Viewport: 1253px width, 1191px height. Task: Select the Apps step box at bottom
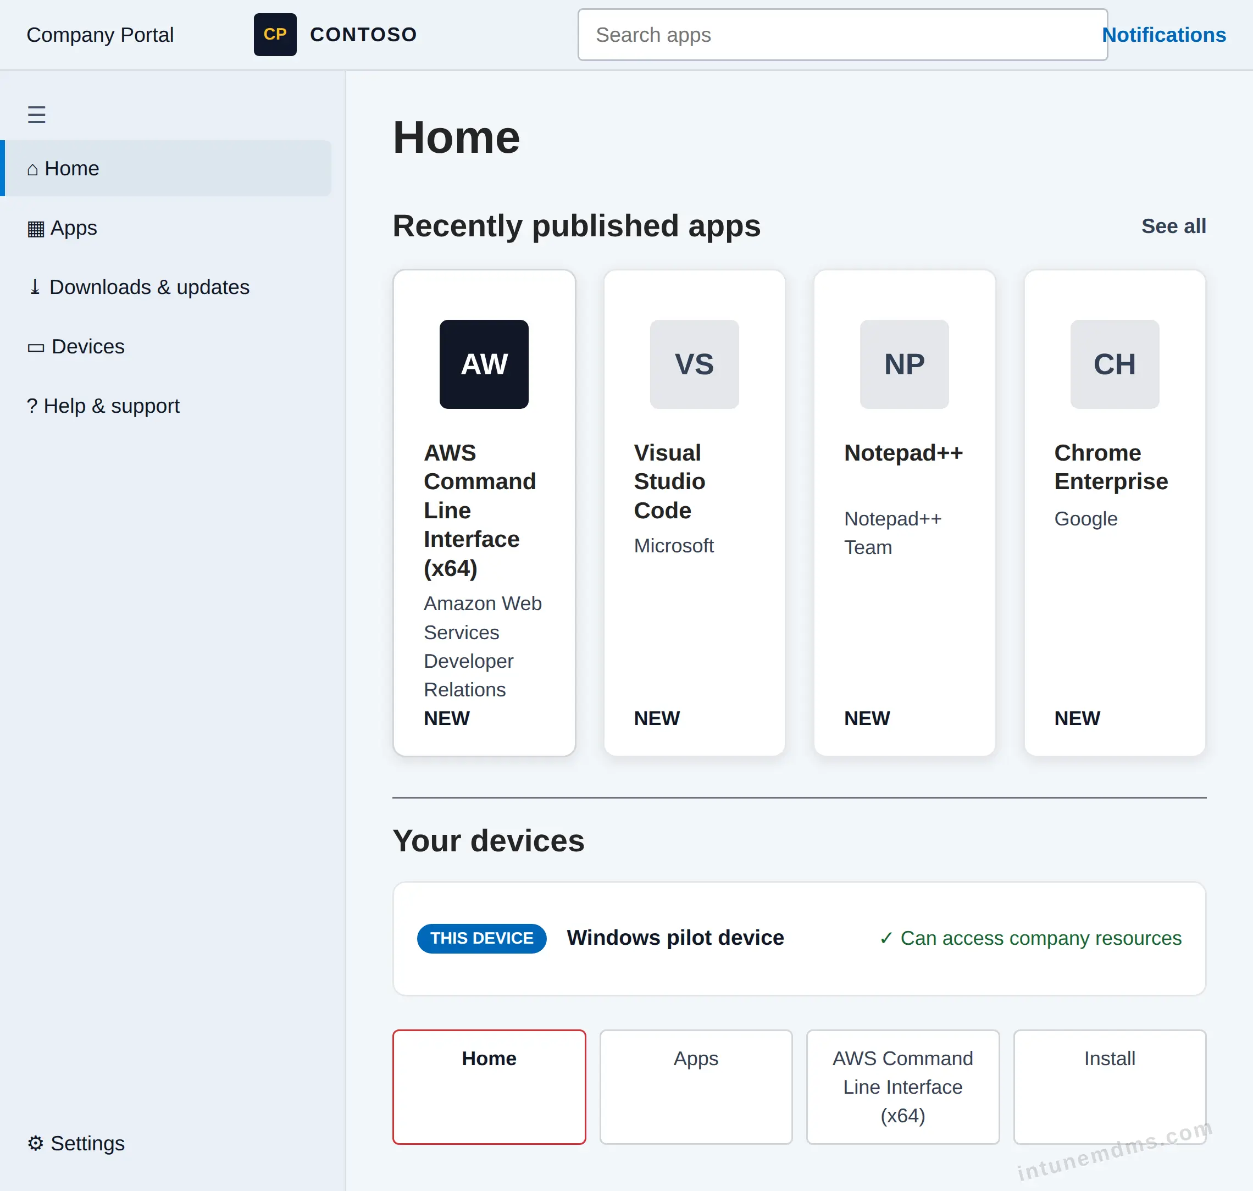point(696,1087)
